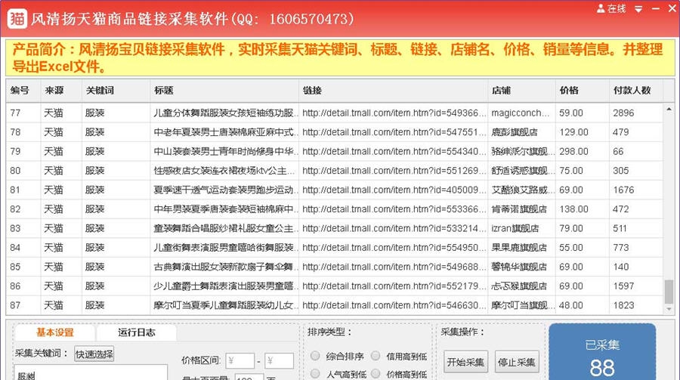This screenshot has width=680, height=380.
Task: Select the 价格高到低 radio button
Action: tap(376, 373)
